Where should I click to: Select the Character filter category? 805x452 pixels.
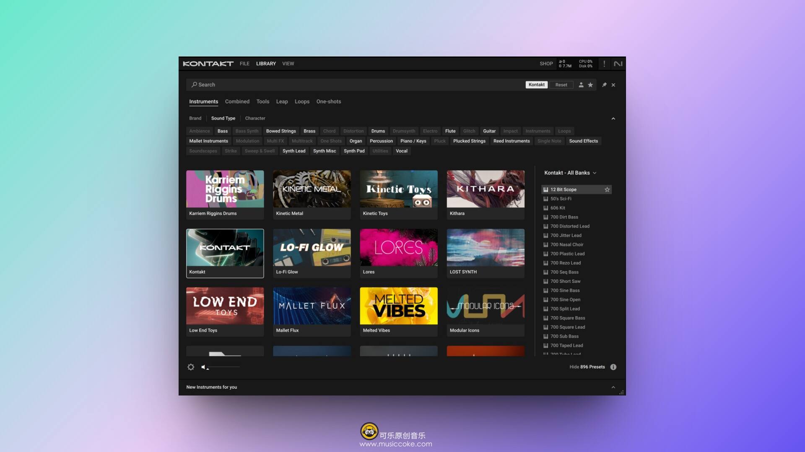click(x=255, y=118)
